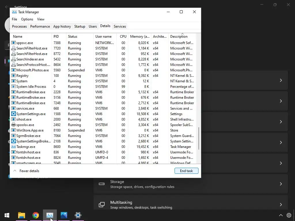
Task: Select the Microsoft.Photos.exe icon
Action: 13,70
